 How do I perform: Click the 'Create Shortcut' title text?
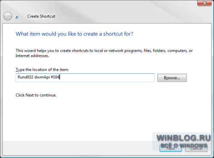41,16
